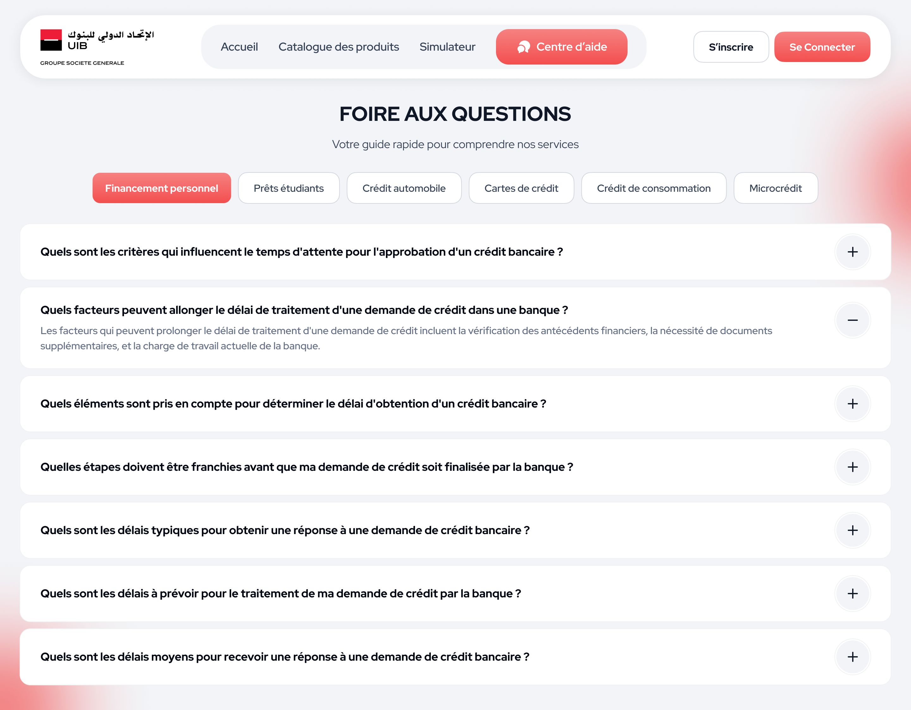
Task: Click question text 'Quels sont les délais moyens'
Action: [285, 657]
